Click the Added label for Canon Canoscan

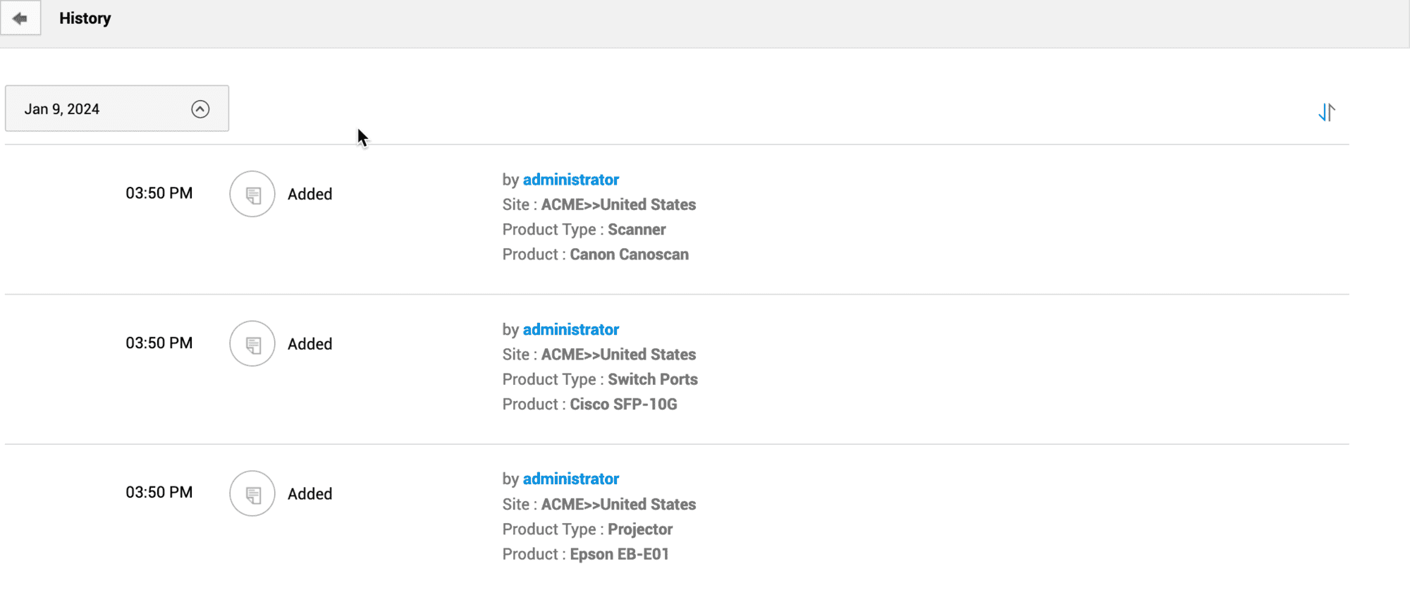pyautogui.click(x=309, y=195)
